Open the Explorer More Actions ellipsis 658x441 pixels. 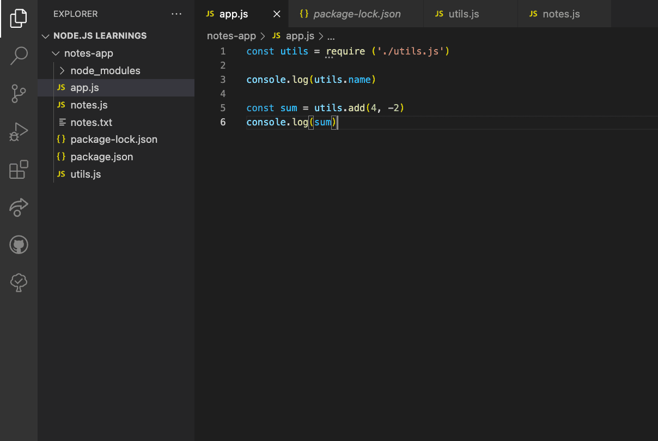pyautogui.click(x=176, y=14)
